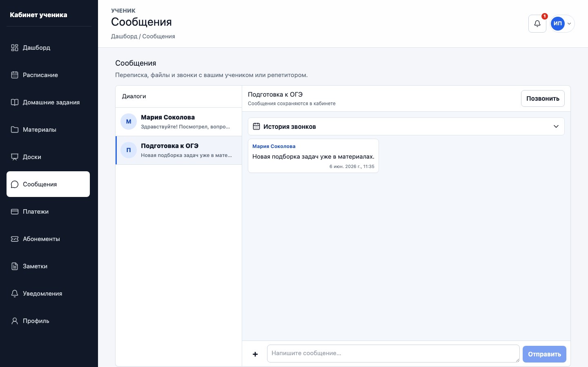The height and width of the screenshot is (367, 588).
Task: Open the Абонементы menu item
Action: click(x=48, y=239)
